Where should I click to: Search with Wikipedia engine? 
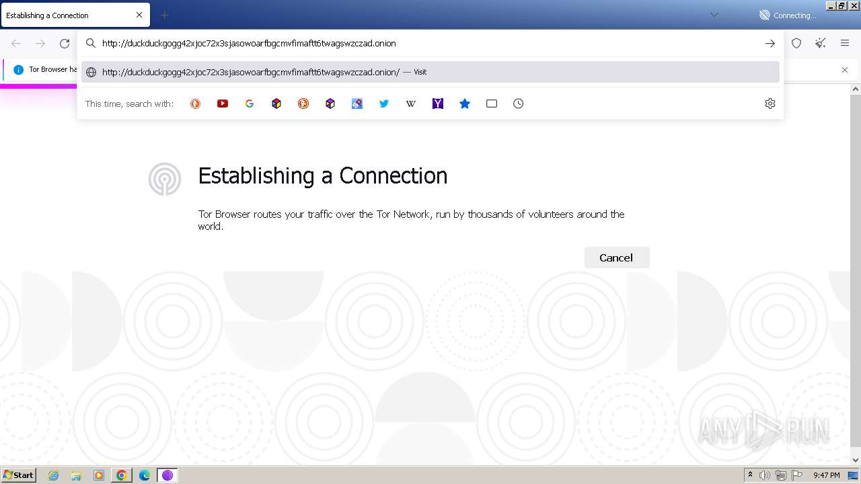[411, 104]
